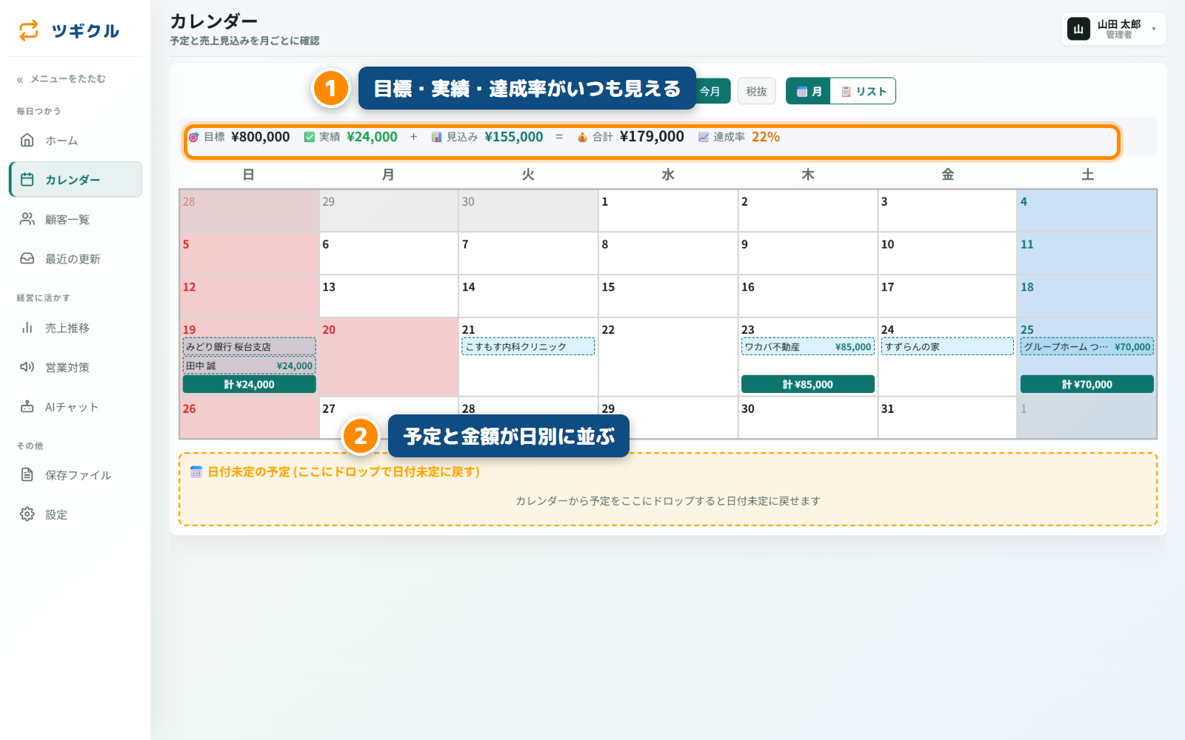Select day 15 in the calendar
The height and width of the screenshot is (740, 1185).
click(668, 296)
